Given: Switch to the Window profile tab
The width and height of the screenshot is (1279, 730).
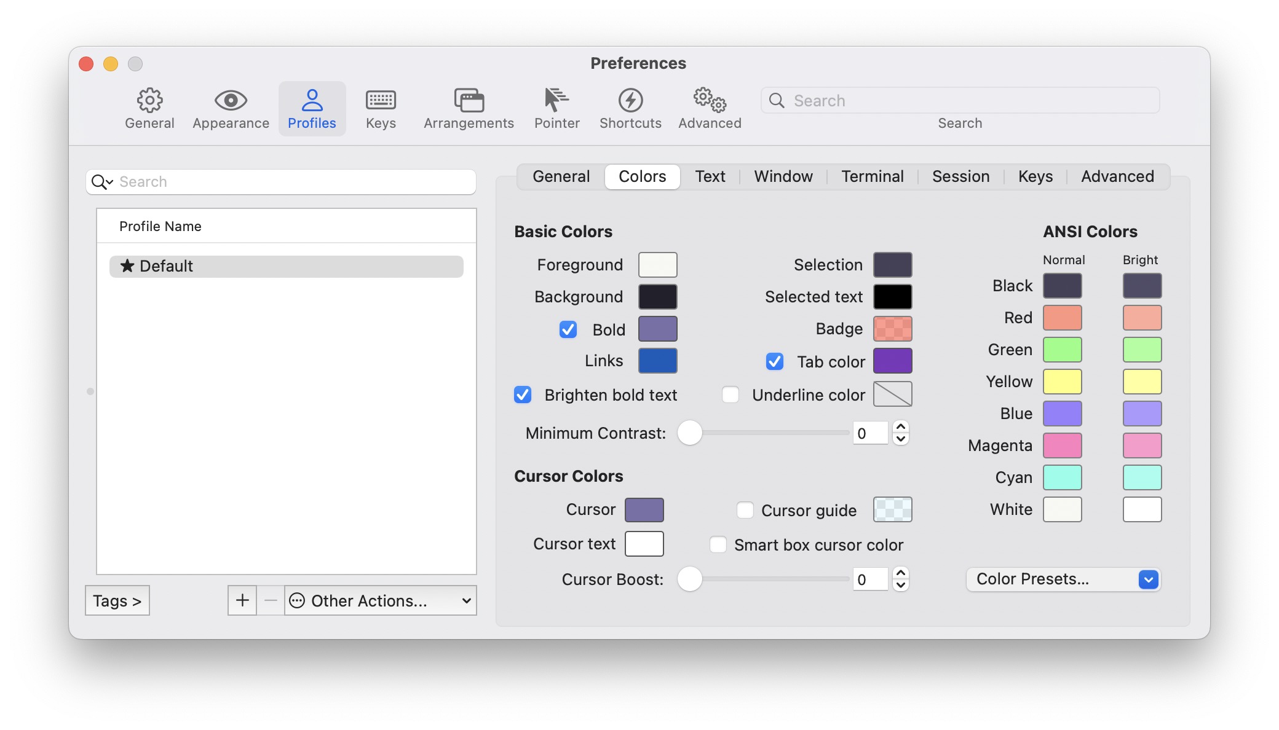Looking at the screenshot, I should (783, 176).
